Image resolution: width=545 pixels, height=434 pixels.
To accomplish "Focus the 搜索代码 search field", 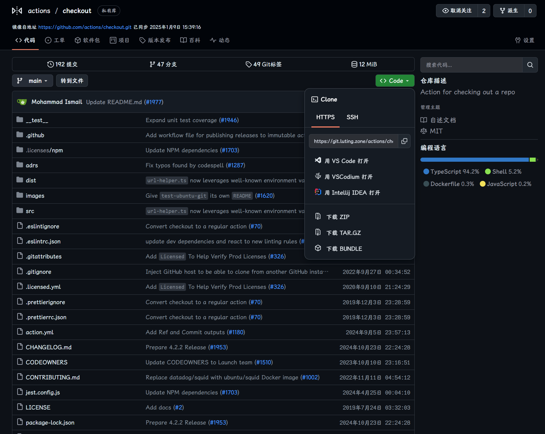I will coord(471,65).
